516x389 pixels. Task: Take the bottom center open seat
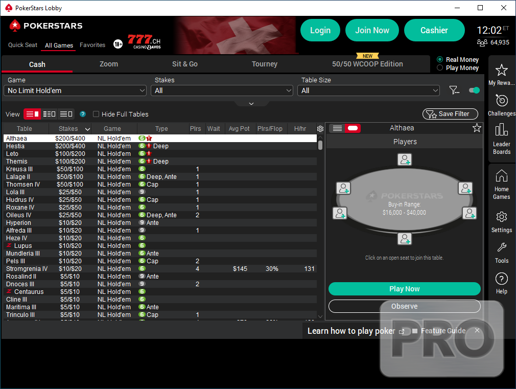click(x=405, y=239)
